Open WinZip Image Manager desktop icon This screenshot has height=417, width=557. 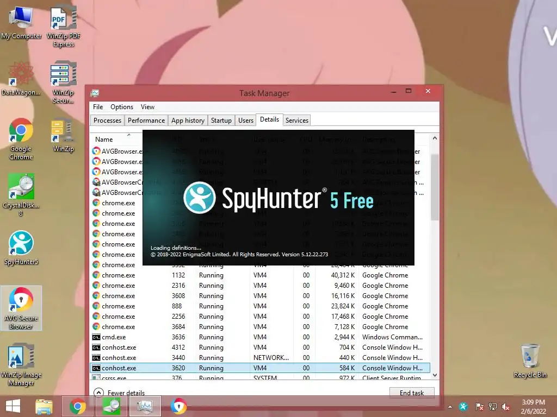pos(21,364)
